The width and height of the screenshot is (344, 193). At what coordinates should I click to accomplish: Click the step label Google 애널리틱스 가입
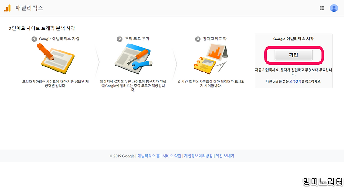(59, 39)
